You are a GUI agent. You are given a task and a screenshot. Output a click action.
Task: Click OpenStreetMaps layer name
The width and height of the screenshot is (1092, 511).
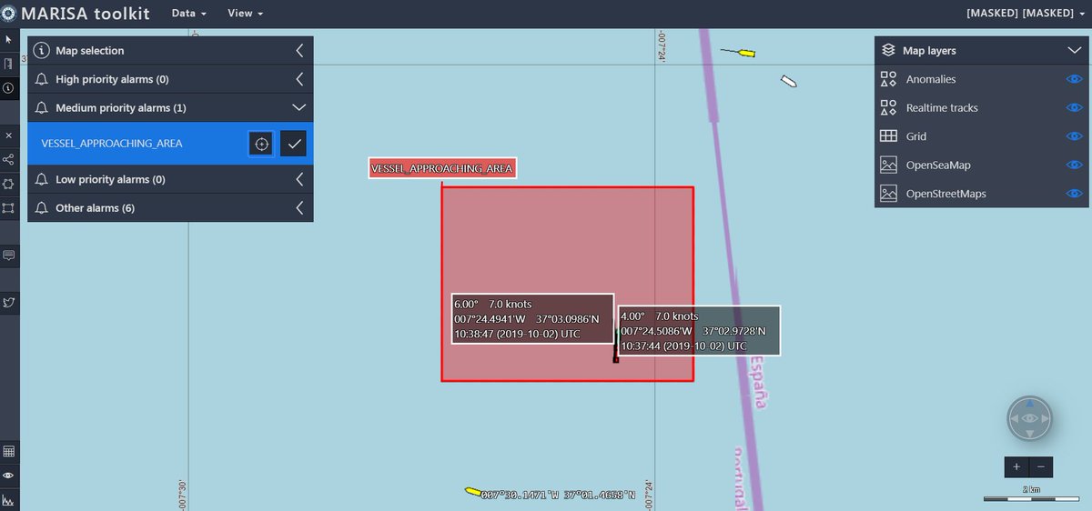[946, 195]
